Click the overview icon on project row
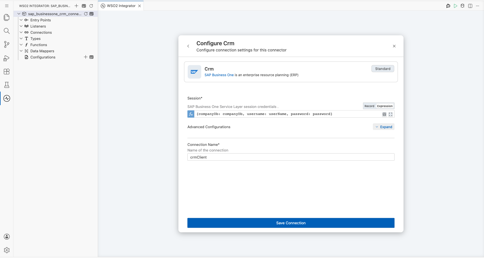 91,14
